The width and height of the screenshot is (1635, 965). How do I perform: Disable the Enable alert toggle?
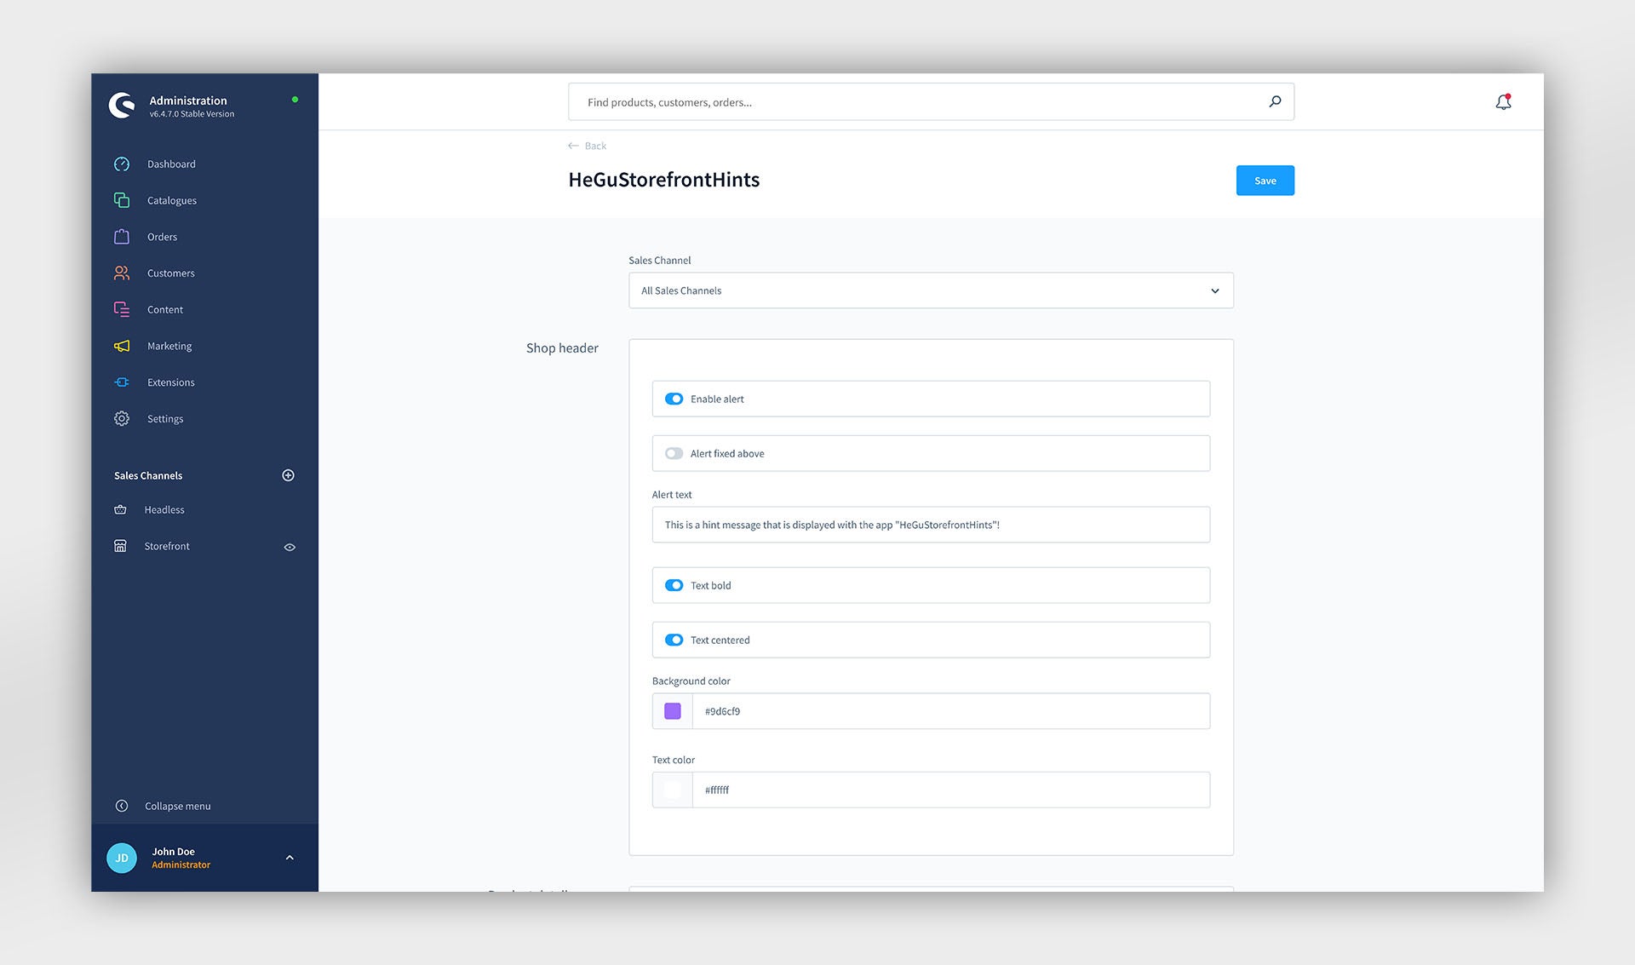click(674, 399)
